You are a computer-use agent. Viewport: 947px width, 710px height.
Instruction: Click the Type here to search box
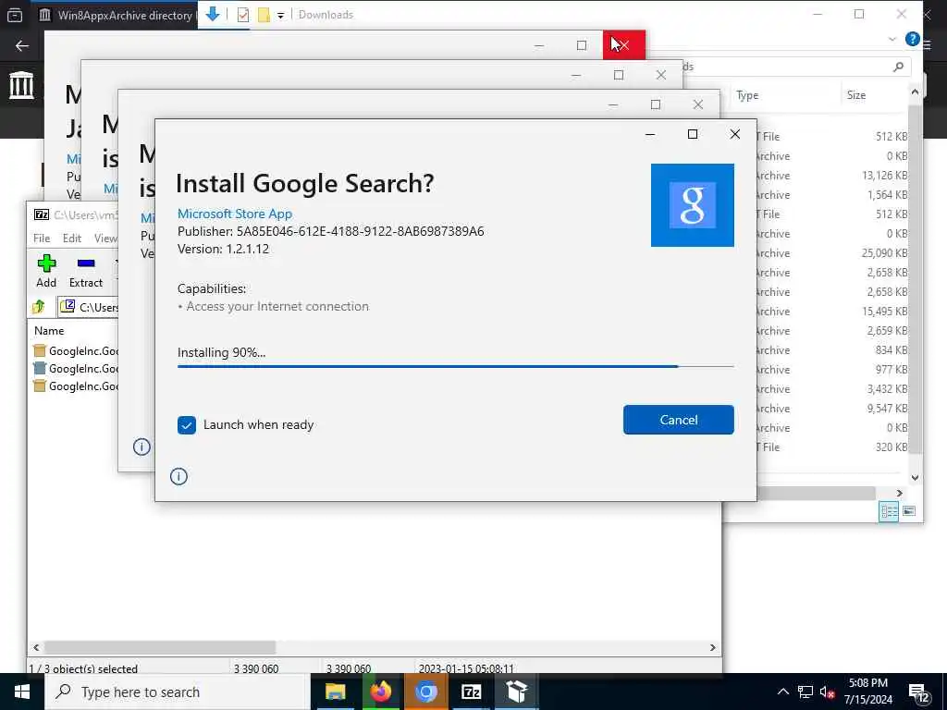click(178, 692)
